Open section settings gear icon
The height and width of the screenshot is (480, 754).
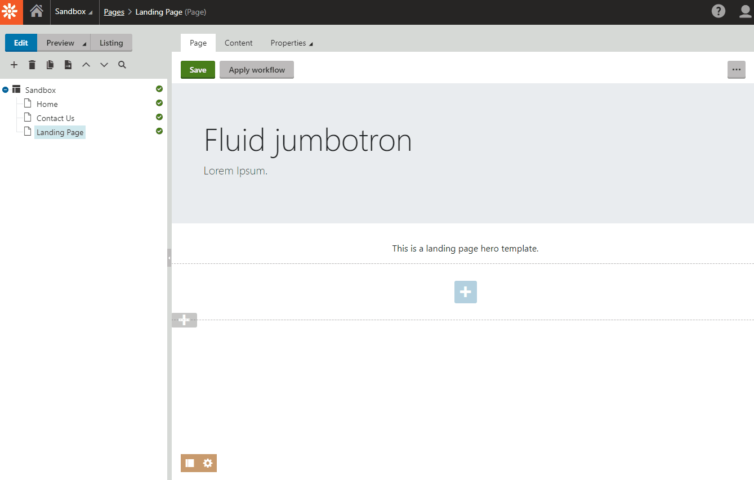point(208,463)
